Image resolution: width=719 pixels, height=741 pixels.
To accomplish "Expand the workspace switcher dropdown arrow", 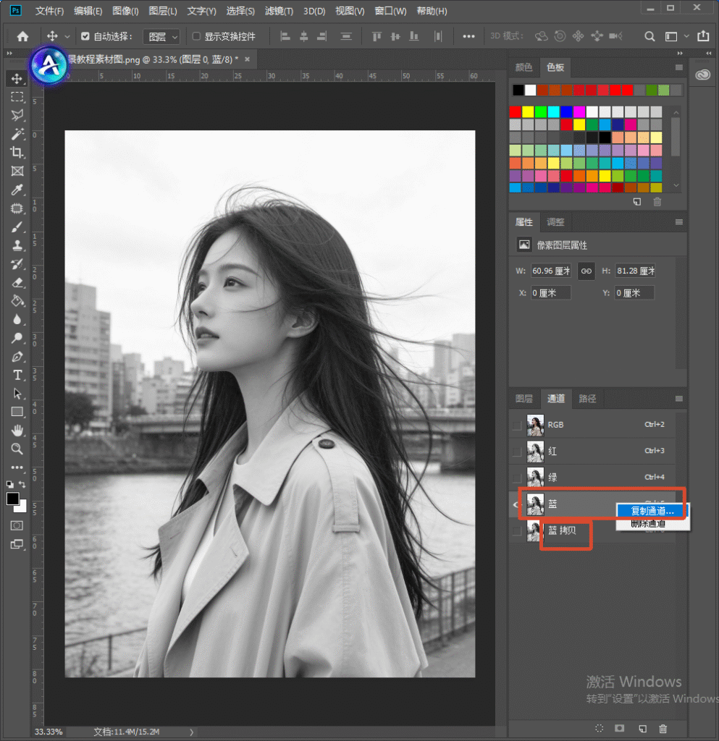I will (x=686, y=36).
